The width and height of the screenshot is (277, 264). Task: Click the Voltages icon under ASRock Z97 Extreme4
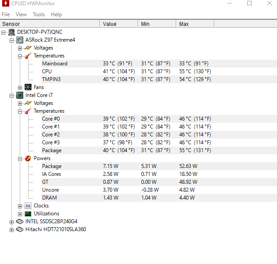coord(28,48)
